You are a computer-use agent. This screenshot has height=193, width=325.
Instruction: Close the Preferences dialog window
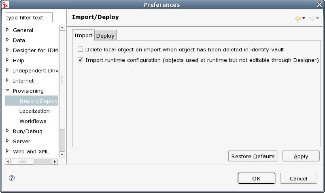point(320,4)
